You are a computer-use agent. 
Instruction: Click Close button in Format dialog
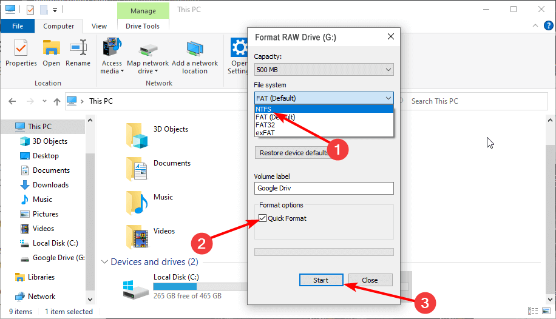[370, 280]
